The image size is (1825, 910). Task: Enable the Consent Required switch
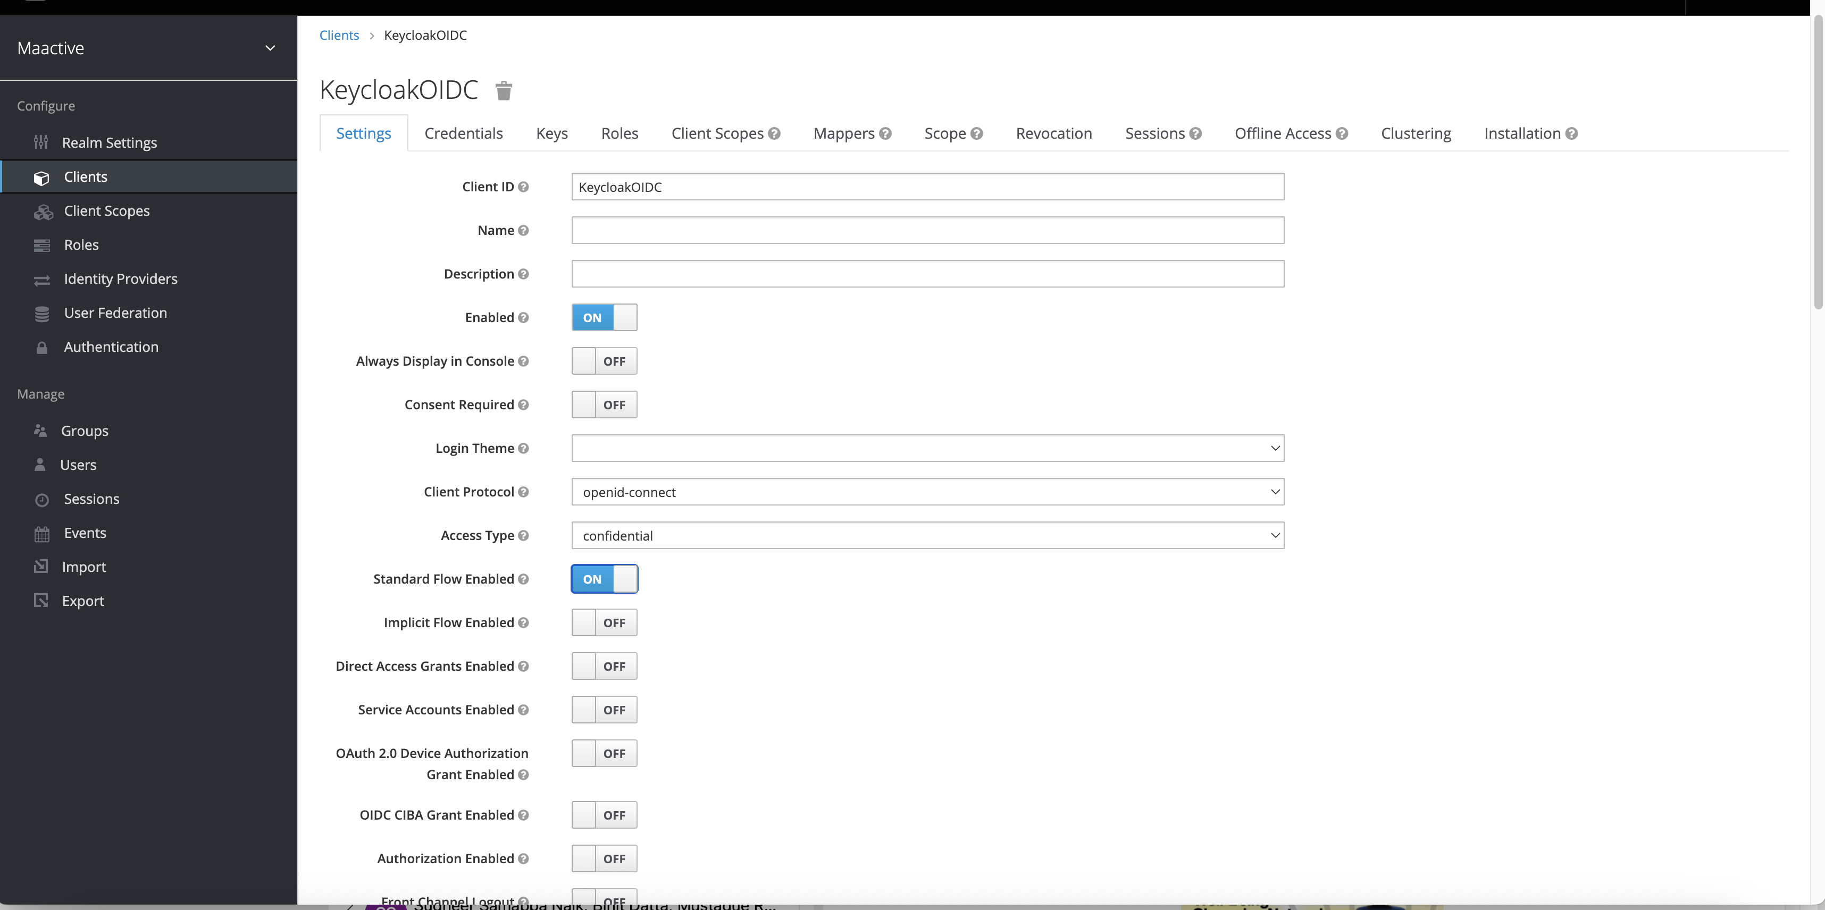click(x=604, y=405)
